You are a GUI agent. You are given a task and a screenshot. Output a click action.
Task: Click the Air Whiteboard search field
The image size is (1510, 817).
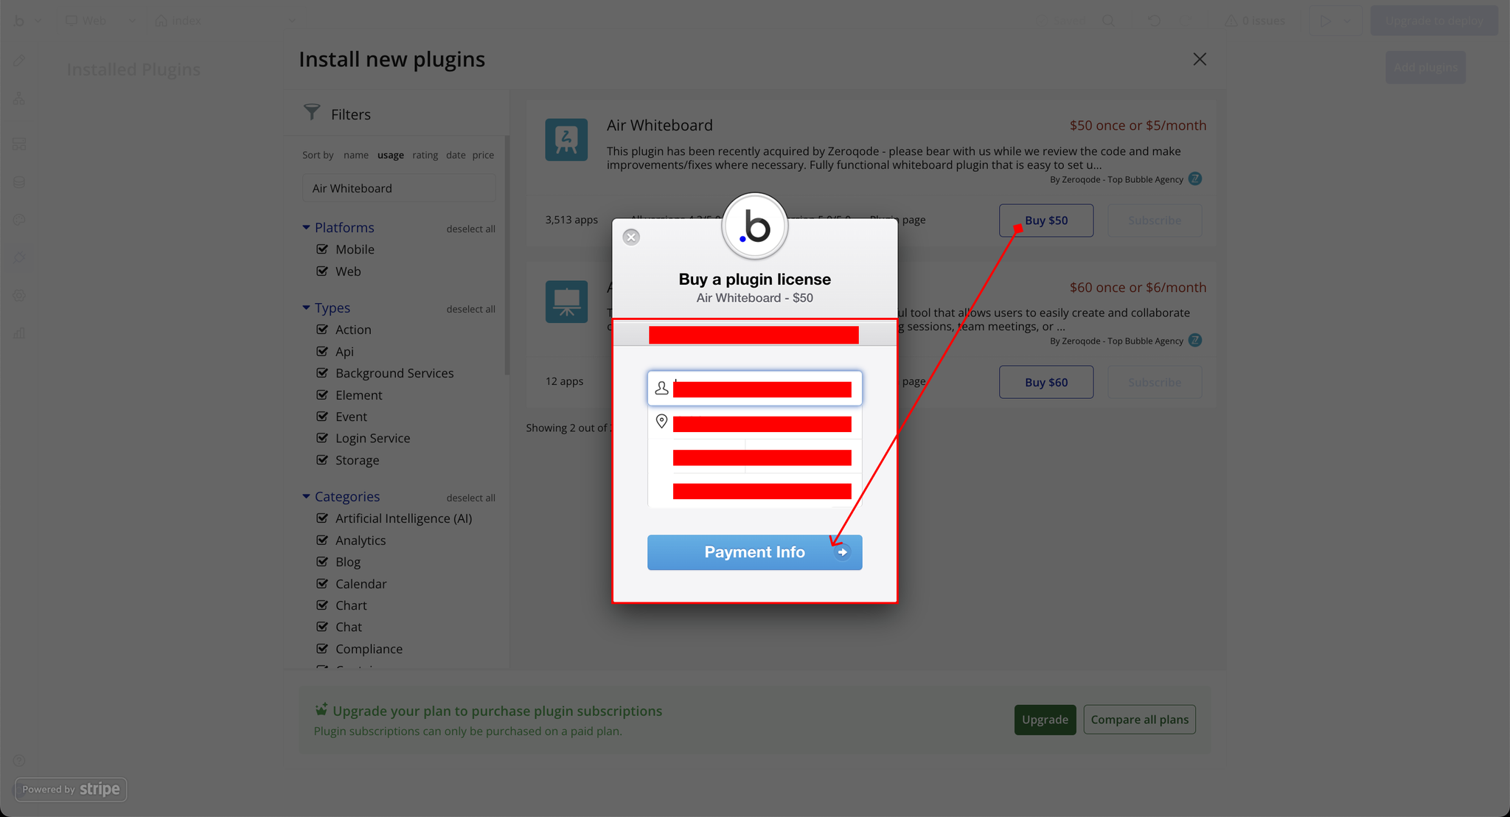pos(398,188)
